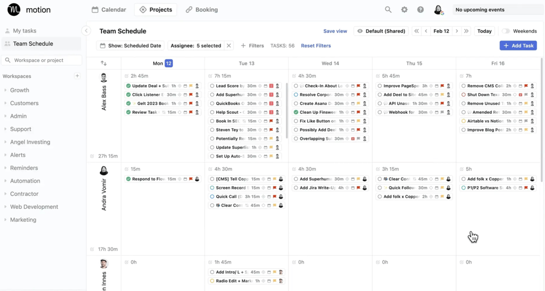Uncheck the completed Update Deal task

(x=128, y=86)
